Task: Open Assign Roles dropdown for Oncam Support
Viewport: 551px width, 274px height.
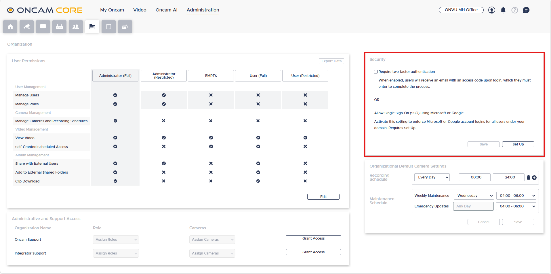Action: tap(116, 240)
